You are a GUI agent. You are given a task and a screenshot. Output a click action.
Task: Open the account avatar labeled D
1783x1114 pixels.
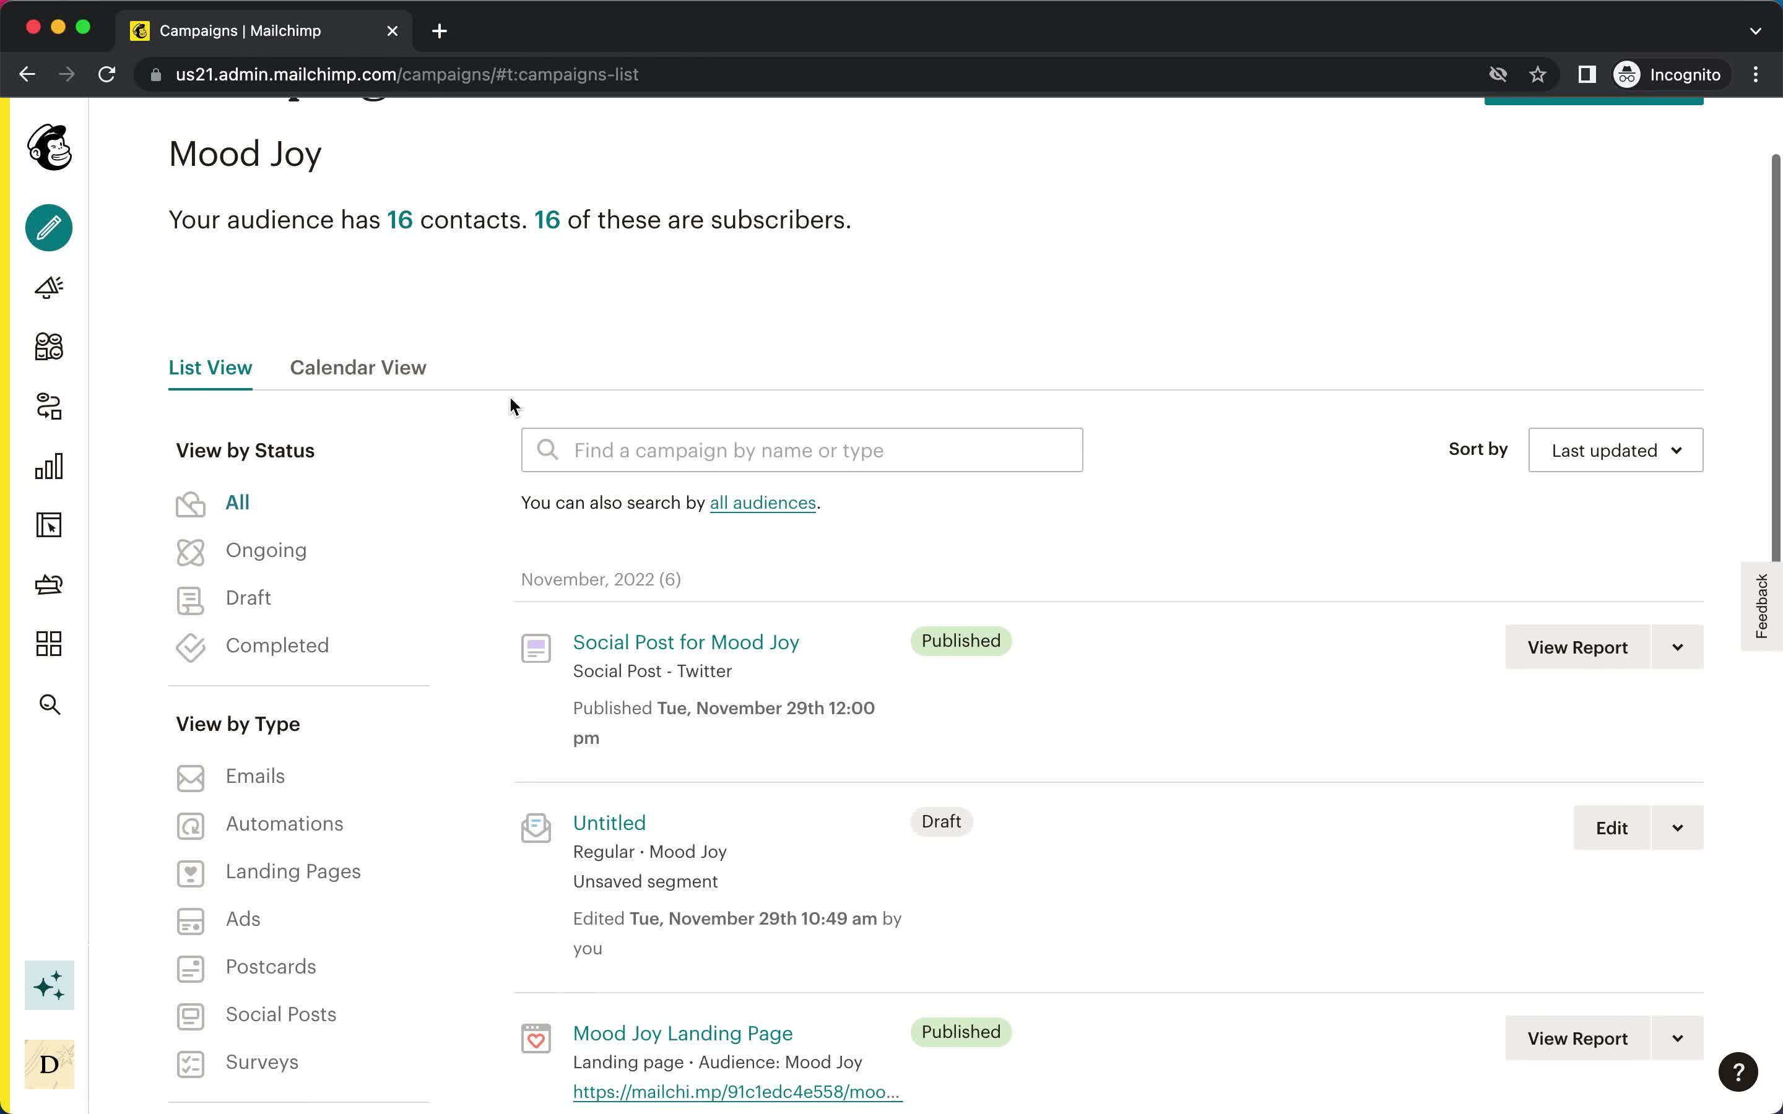tap(50, 1064)
